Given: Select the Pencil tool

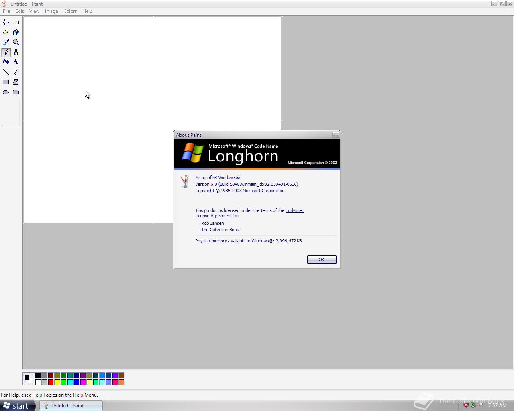Looking at the screenshot, I should (x=6, y=52).
